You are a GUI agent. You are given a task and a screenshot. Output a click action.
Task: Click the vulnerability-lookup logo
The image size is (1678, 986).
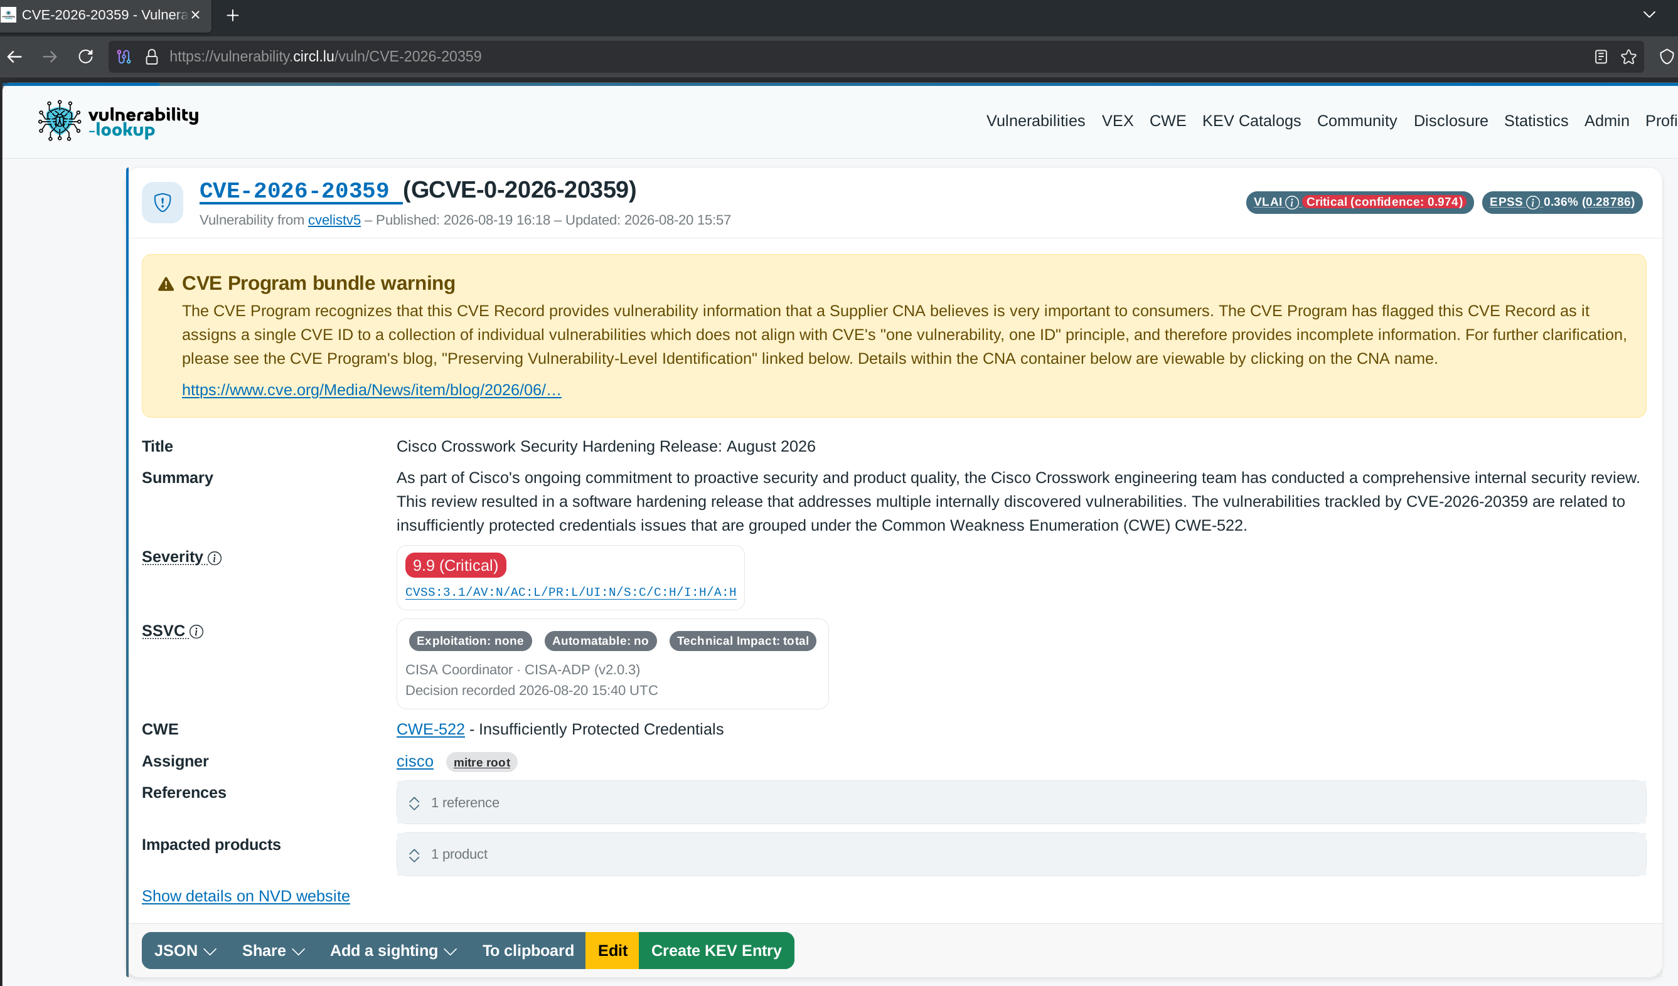119,120
